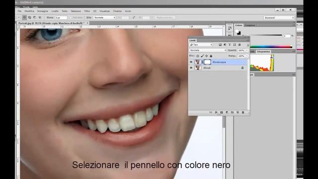This screenshot has height=179, width=318.
Task: Open the Tipo filter dropdown
Action: point(201,45)
